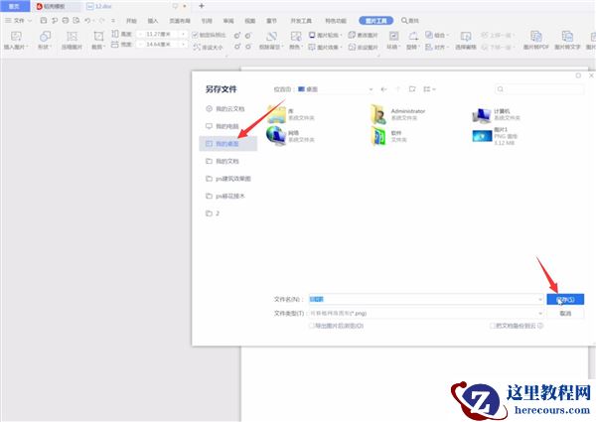Click the height (高度) value field
This screenshot has height=422, width=596.
[159, 35]
